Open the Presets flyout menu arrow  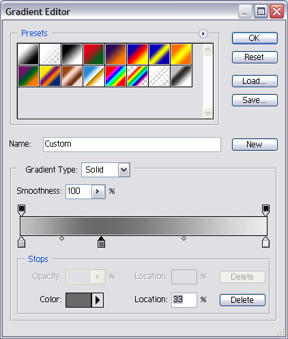tap(203, 34)
